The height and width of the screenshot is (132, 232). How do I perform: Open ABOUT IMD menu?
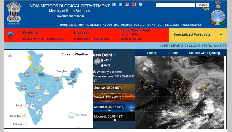click(111, 25)
